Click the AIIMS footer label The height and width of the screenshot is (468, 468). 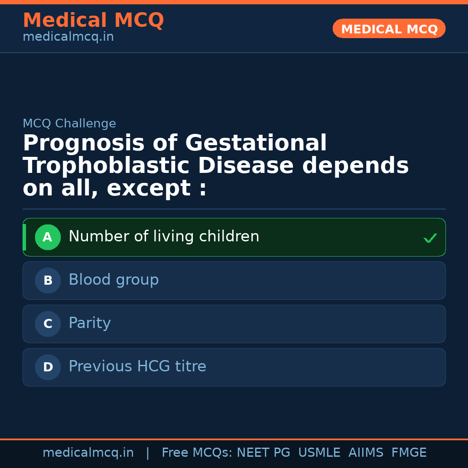[x=366, y=453]
